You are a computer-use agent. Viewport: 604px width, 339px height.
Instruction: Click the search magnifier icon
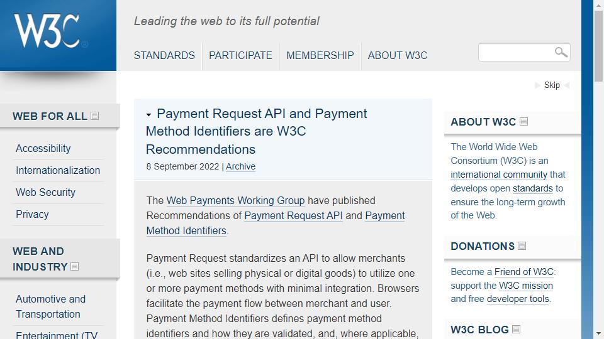tap(561, 52)
